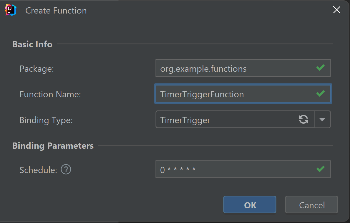Click the green checkmark beside Package field
The image size is (350, 223).
pyautogui.click(x=321, y=68)
